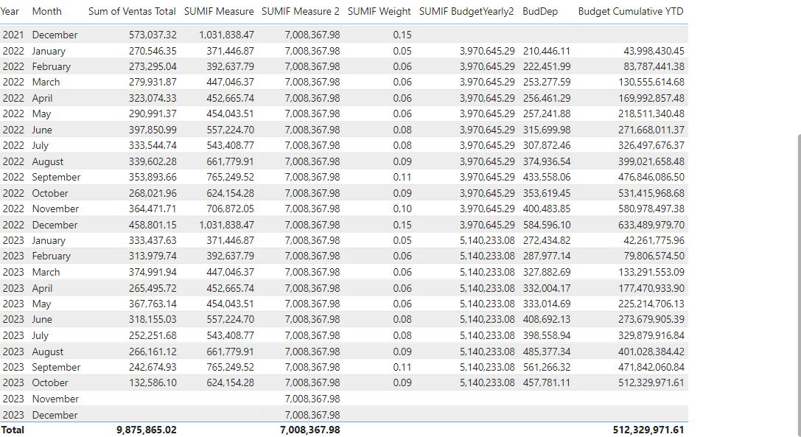Screen dimensions: 801x437
Task: Click cumulative value 531,415,968.68
Action: tap(651, 193)
